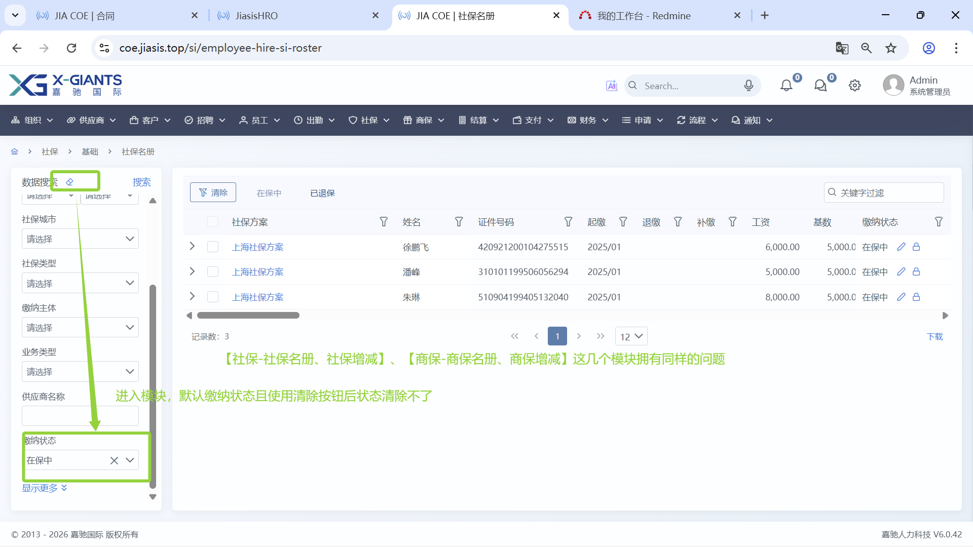Open the 结算 menu in navigation bar
The width and height of the screenshot is (973, 547).
tap(478, 121)
